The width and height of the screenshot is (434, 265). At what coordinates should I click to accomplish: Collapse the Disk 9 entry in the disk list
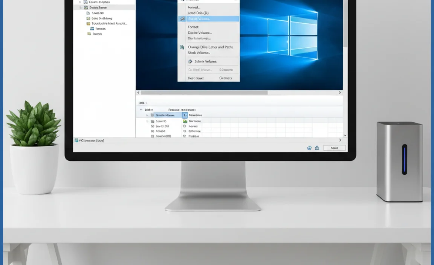(141, 109)
